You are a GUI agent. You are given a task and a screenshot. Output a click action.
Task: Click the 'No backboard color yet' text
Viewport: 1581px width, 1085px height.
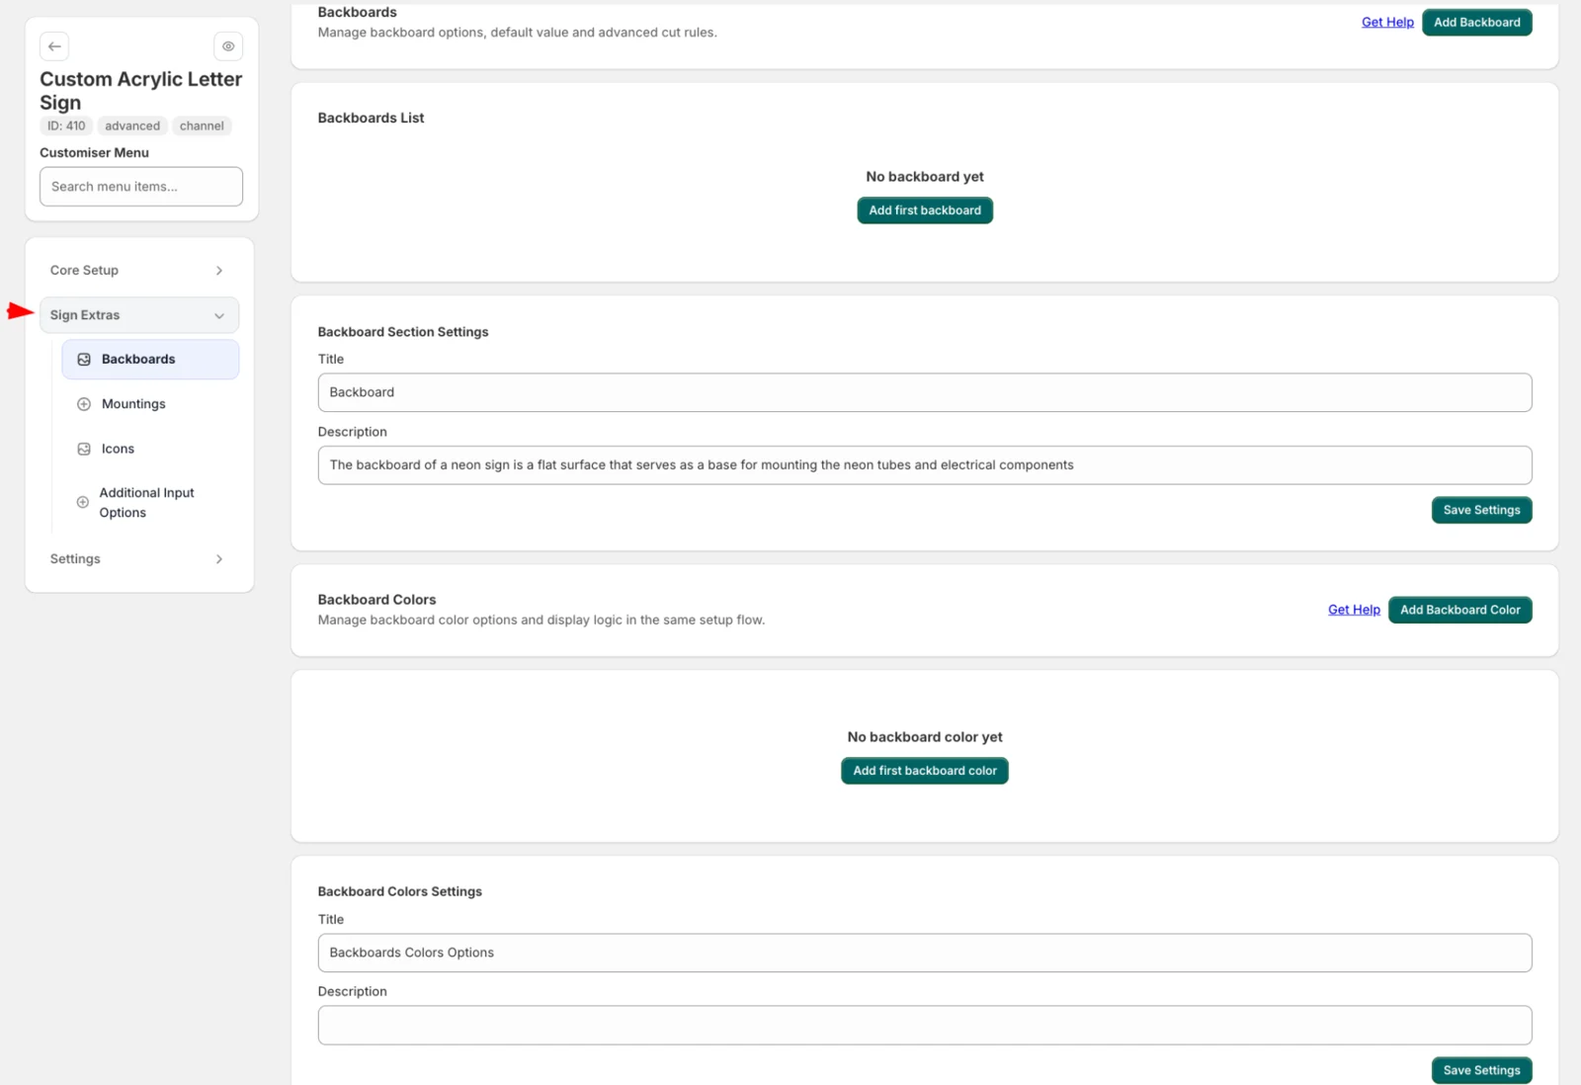point(925,737)
